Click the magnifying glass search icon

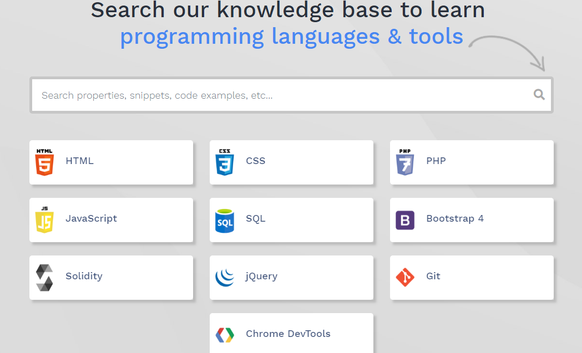tap(539, 95)
